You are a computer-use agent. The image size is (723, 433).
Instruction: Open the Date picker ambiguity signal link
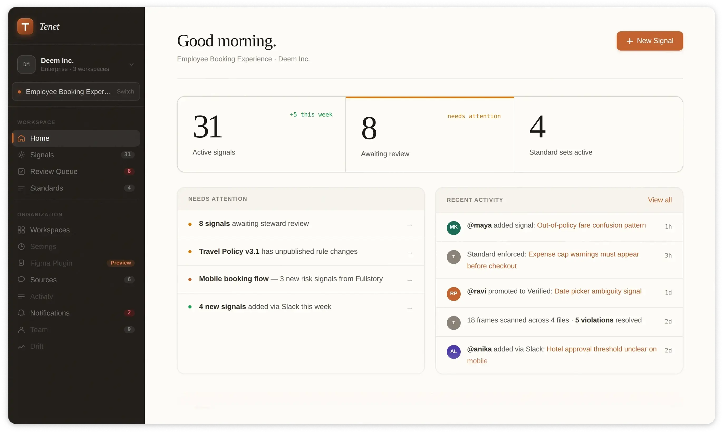point(597,291)
